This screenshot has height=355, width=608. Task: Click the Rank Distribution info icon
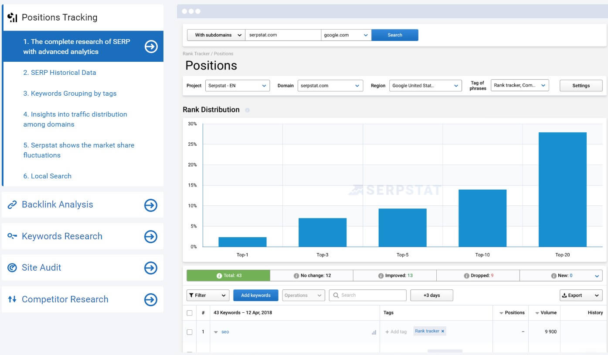coord(247,110)
